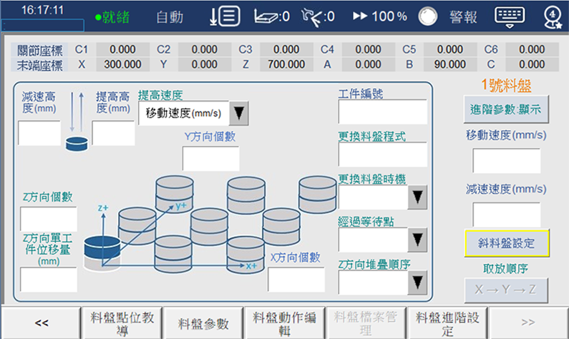569x339 pixels.
Task: Click the Z value 700.000
Action: (x=286, y=64)
